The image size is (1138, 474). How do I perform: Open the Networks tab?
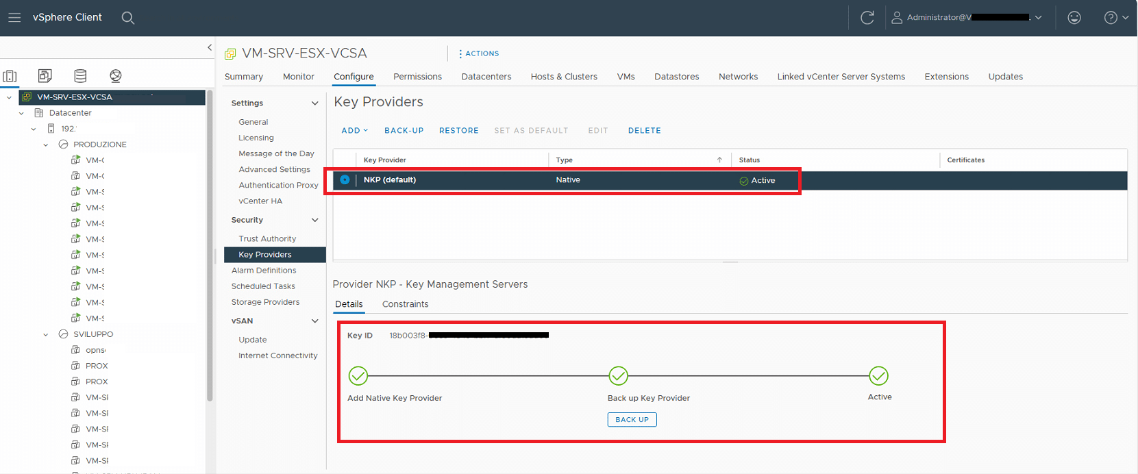pos(738,77)
